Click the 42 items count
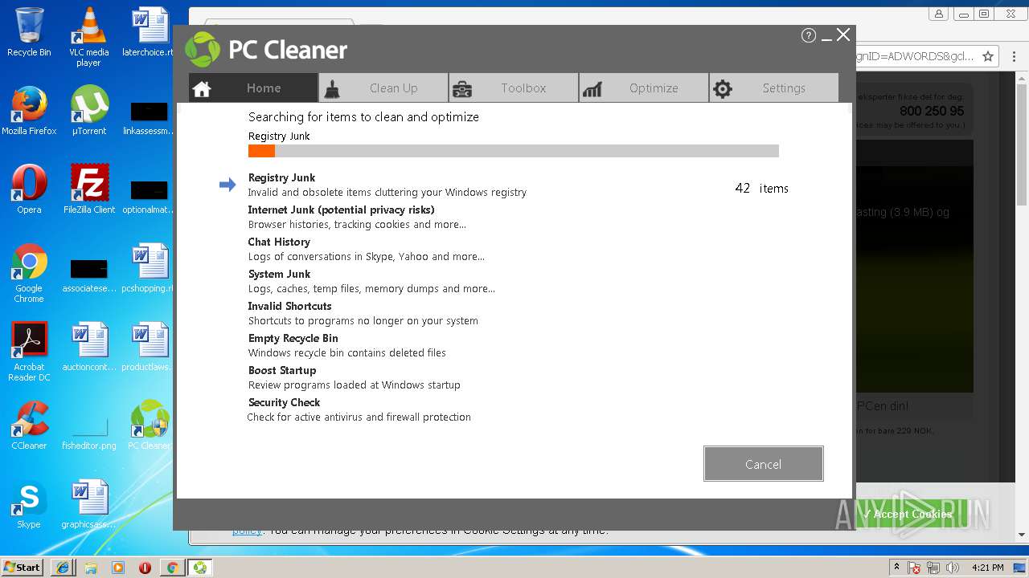 pyautogui.click(x=761, y=188)
